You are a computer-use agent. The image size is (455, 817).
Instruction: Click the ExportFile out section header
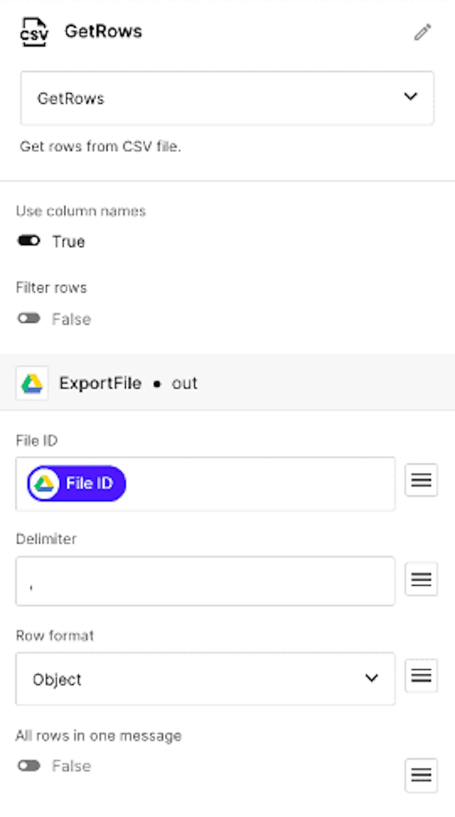point(227,383)
